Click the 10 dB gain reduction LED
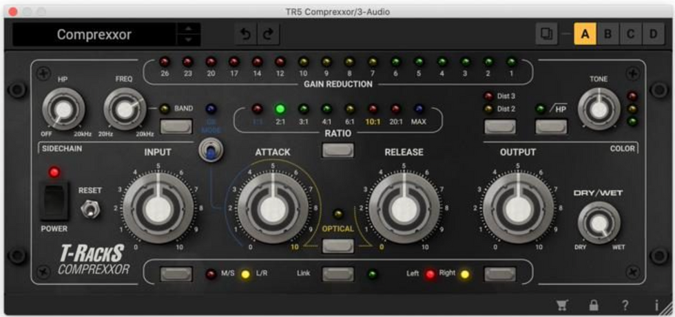 (x=304, y=62)
